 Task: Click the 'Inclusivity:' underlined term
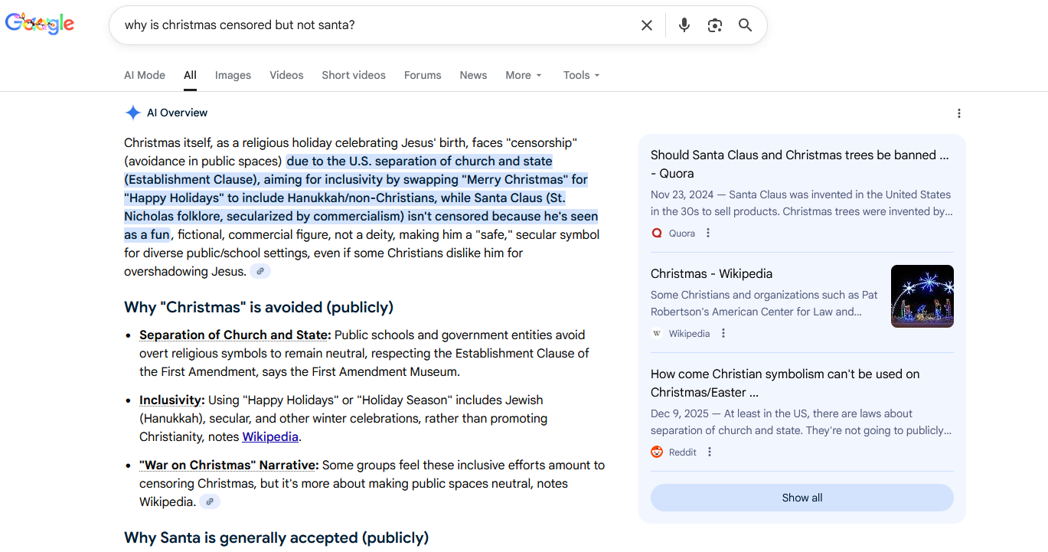point(172,400)
